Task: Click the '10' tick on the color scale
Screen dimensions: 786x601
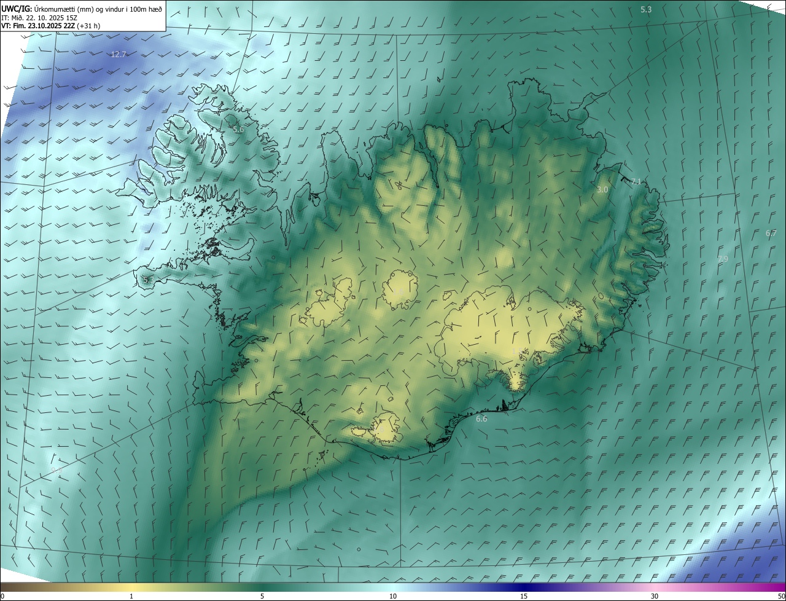Action: point(393,597)
